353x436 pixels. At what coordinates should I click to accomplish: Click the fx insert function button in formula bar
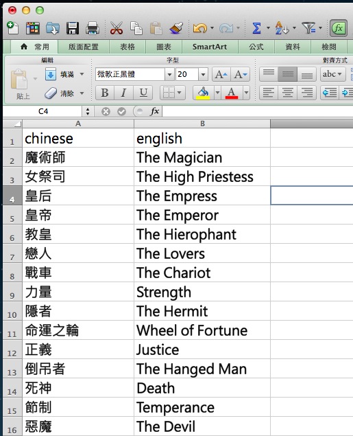click(x=154, y=111)
